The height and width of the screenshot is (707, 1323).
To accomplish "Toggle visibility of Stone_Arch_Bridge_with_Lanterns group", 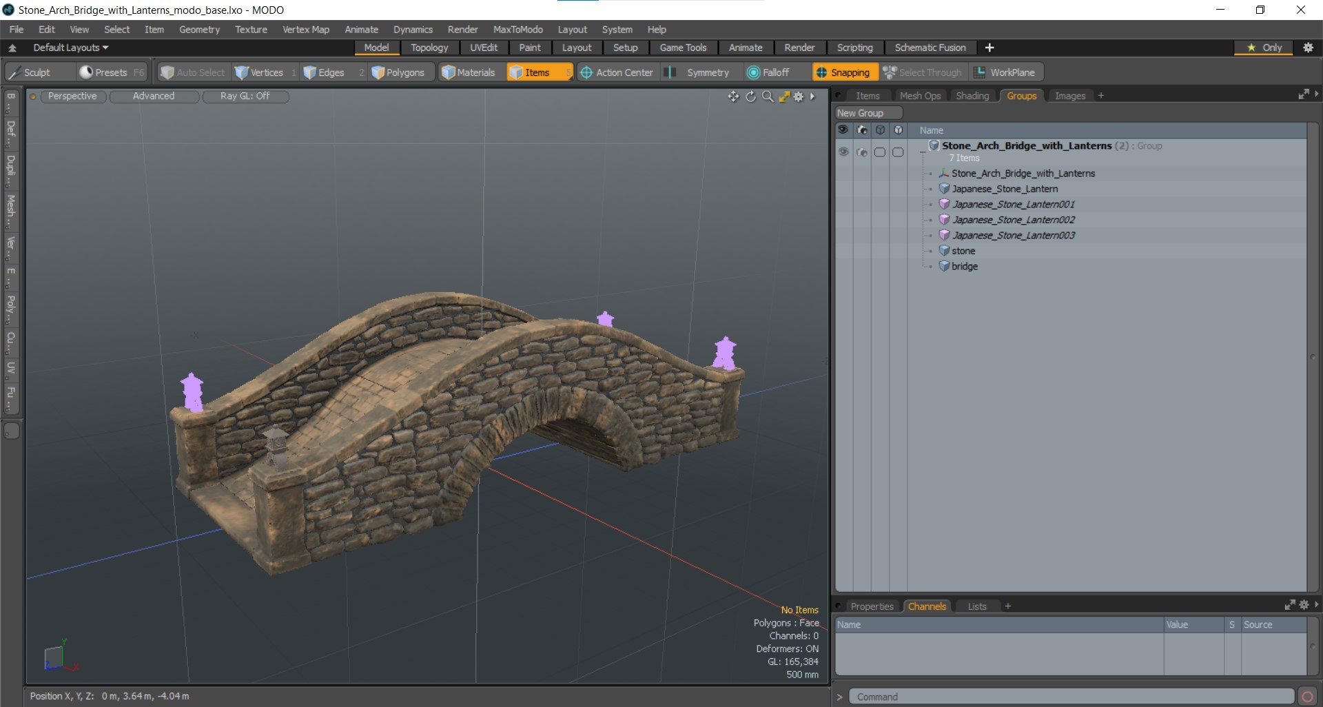I will [x=843, y=152].
